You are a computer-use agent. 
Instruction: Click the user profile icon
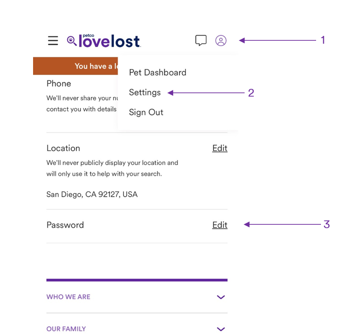(x=221, y=41)
